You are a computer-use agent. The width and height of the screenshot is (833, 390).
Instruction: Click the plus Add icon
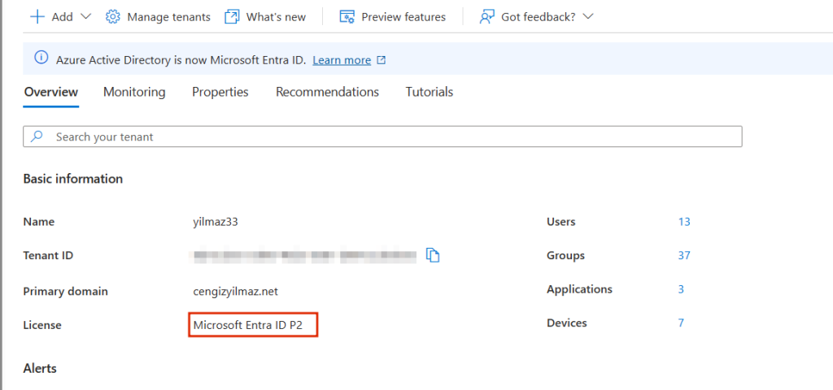(x=37, y=16)
